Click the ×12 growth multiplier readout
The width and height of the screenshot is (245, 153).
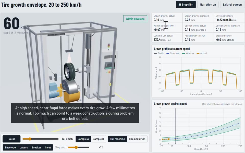101,147
